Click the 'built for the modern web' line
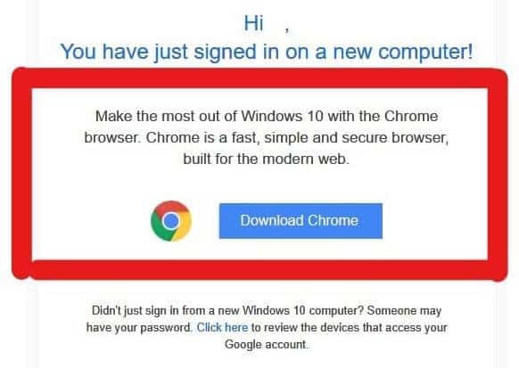519x368 pixels. (x=267, y=159)
